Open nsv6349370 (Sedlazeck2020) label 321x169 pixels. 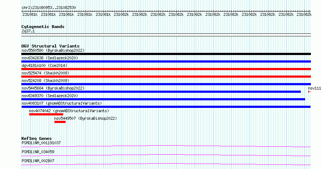(50, 96)
